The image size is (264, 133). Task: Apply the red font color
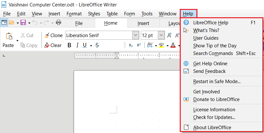(173, 45)
